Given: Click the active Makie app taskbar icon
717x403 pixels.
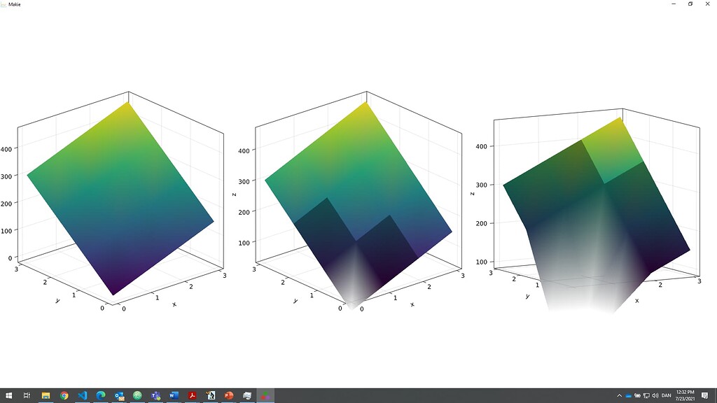Looking at the screenshot, I should (266, 396).
